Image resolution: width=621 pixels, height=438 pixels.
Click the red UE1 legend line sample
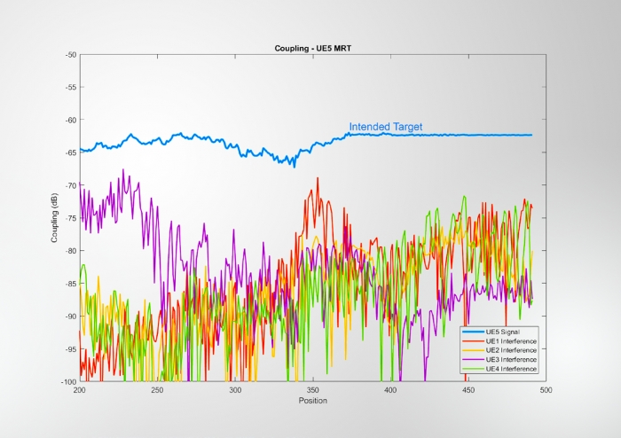click(473, 341)
